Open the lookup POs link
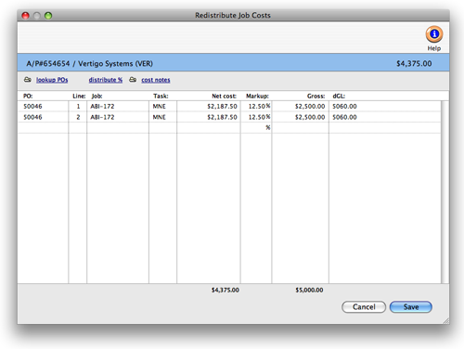464x349 pixels. [52, 80]
